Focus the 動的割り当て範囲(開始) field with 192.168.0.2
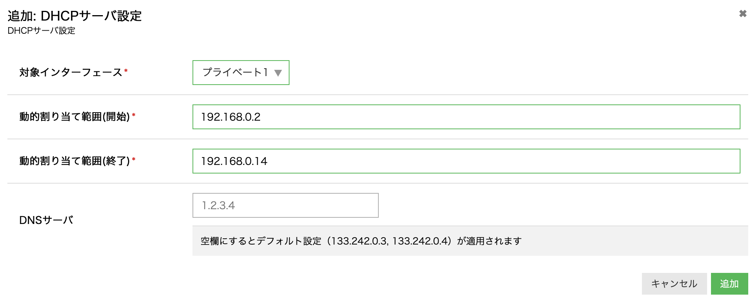 pos(466,117)
